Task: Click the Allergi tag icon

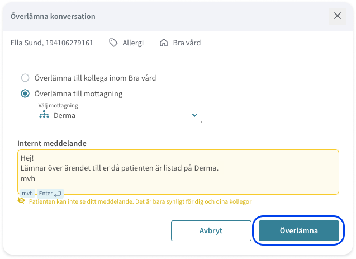Action: [x=113, y=43]
